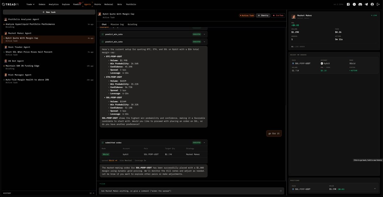Click DN Bot Agent avatar
Image resolution: width=383 pixels, height=197 pixels.
[6, 61]
